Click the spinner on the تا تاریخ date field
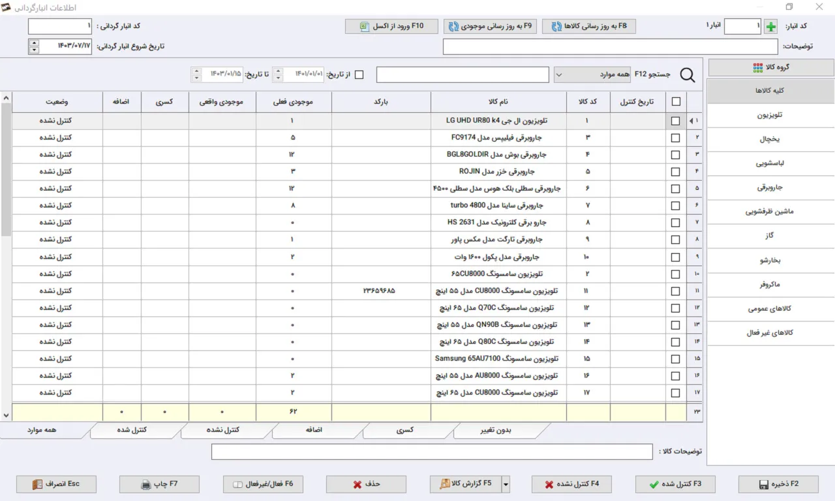 point(196,75)
